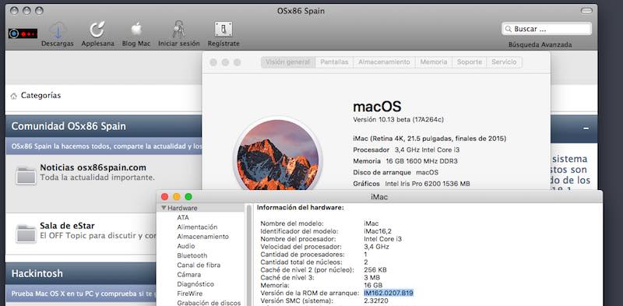Click the black indicator icon with red dots
This screenshot has height=306, width=623.
coord(23,33)
